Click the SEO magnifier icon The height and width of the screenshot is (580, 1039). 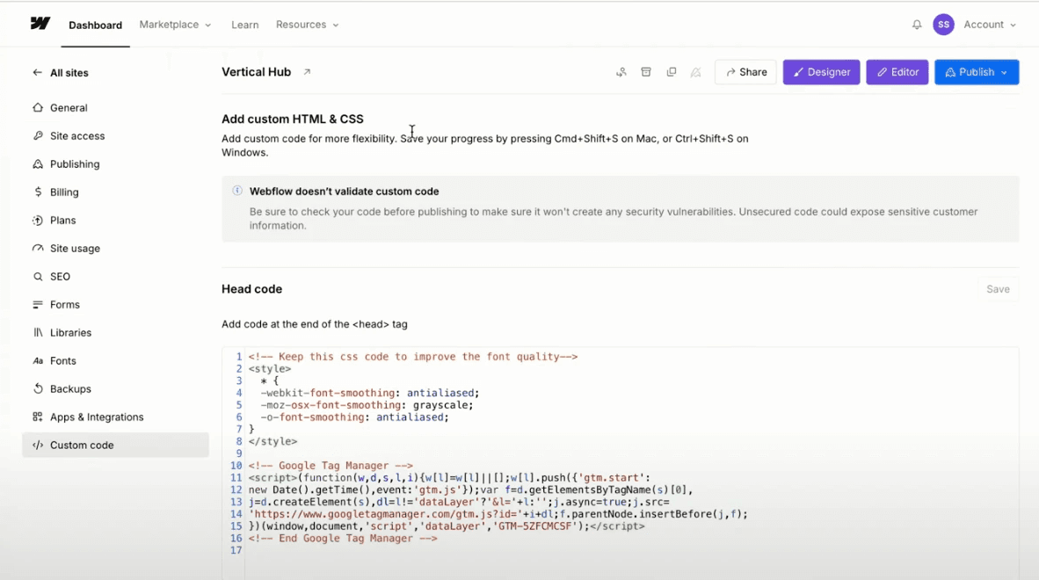pyautogui.click(x=38, y=276)
